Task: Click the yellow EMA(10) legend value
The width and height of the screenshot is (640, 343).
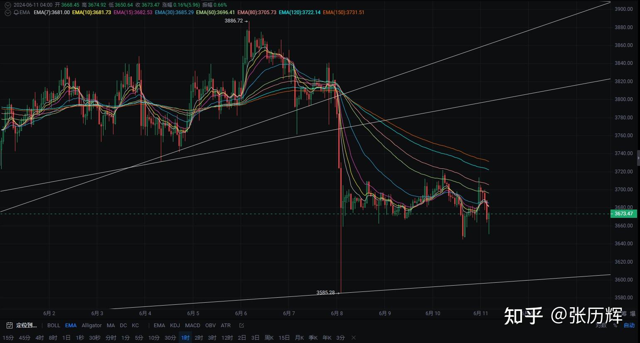Action: point(91,12)
